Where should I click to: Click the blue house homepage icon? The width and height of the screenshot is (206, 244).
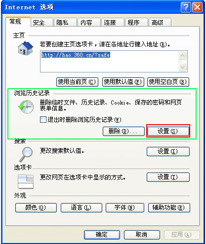[x=25, y=48]
